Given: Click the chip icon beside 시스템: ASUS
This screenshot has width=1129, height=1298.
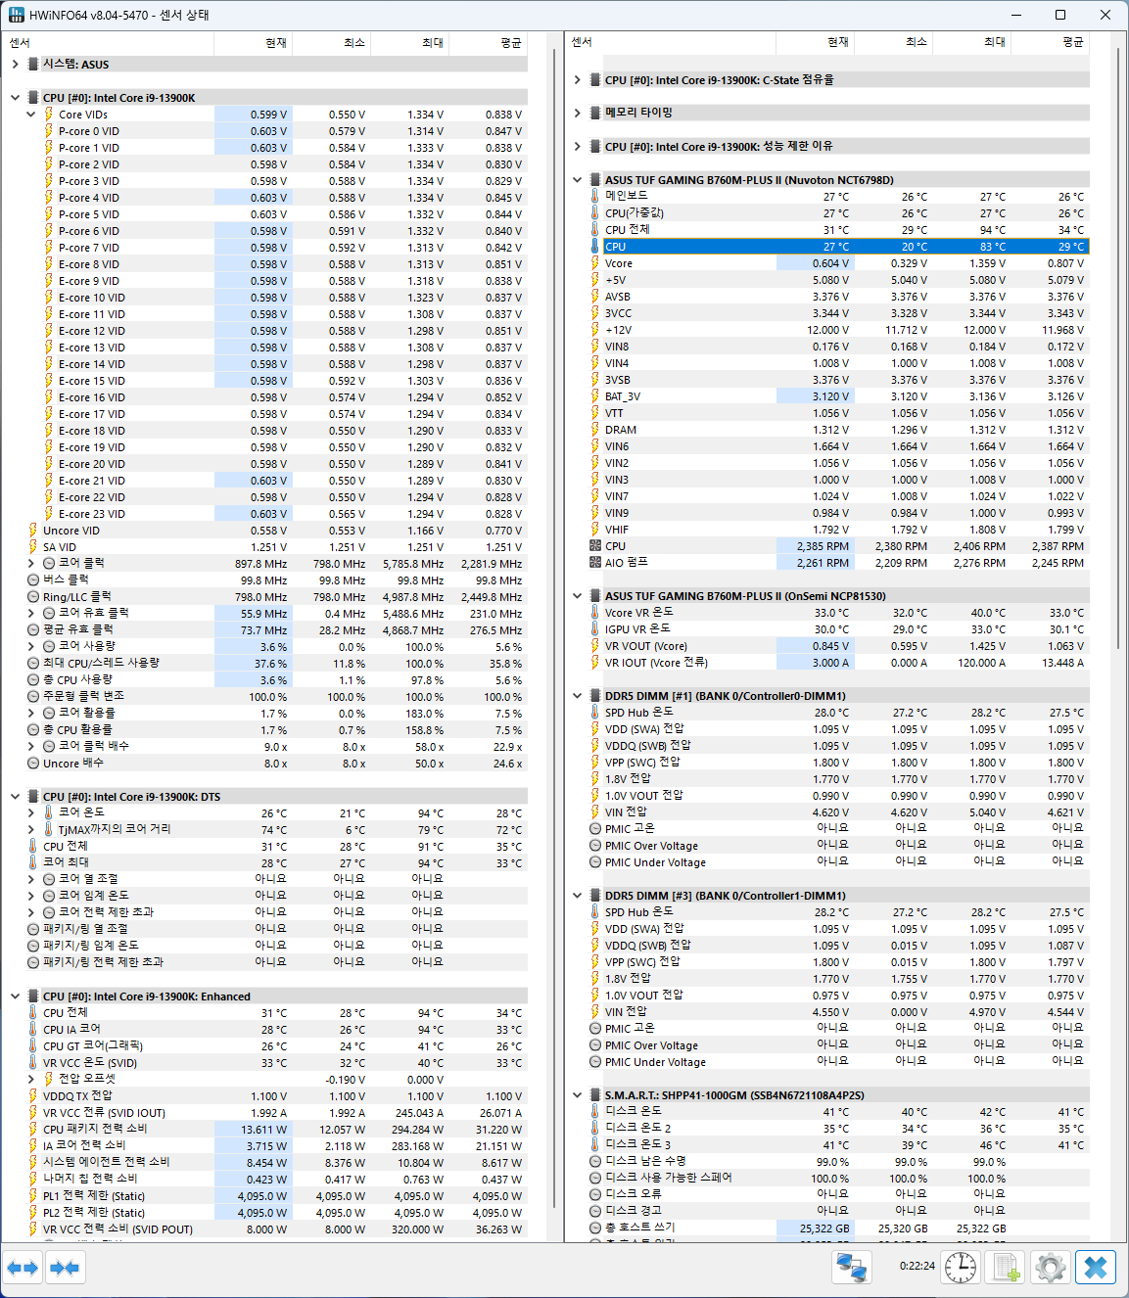Looking at the screenshot, I should pyautogui.click(x=33, y=64).
